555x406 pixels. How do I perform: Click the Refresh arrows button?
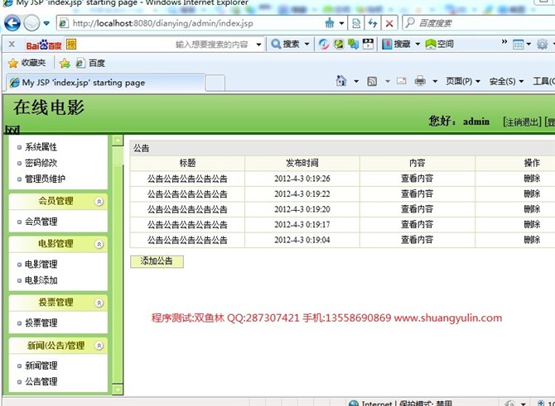pyautogui.click(x=373, y=23)
